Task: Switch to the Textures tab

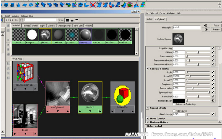Action: tap(26, 26)
